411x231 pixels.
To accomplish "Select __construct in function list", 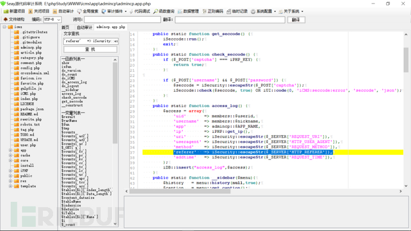I will (x=72, y=105).
